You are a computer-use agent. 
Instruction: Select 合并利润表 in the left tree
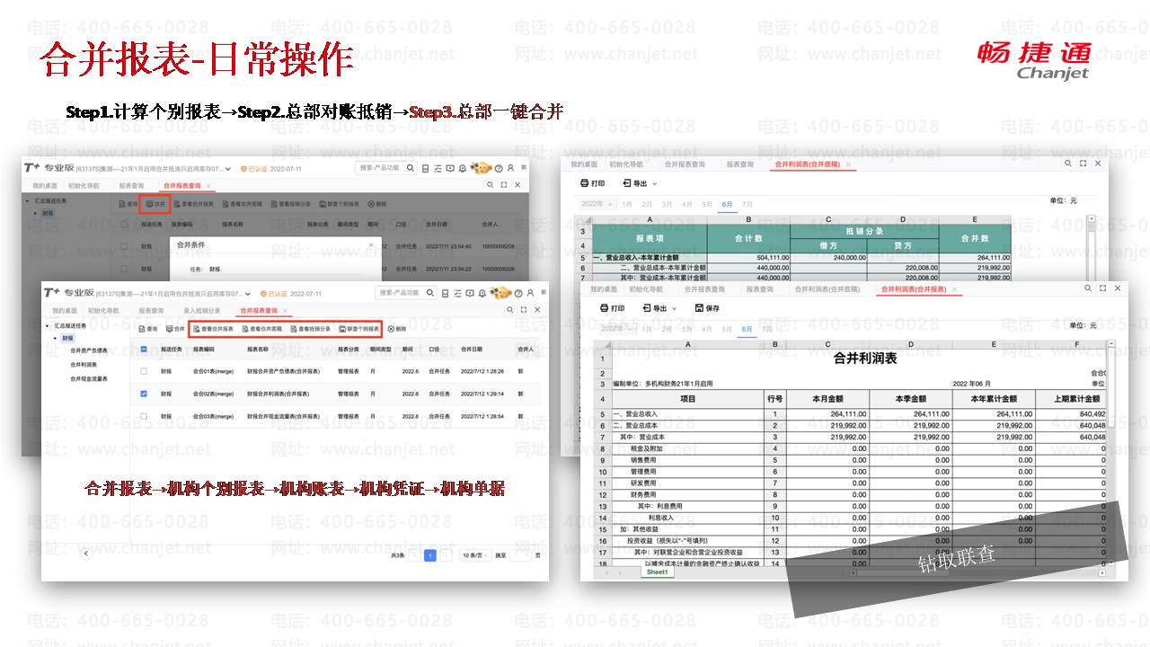[84, 365]
